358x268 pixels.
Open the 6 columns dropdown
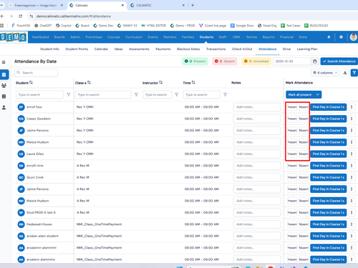(325, 73)
